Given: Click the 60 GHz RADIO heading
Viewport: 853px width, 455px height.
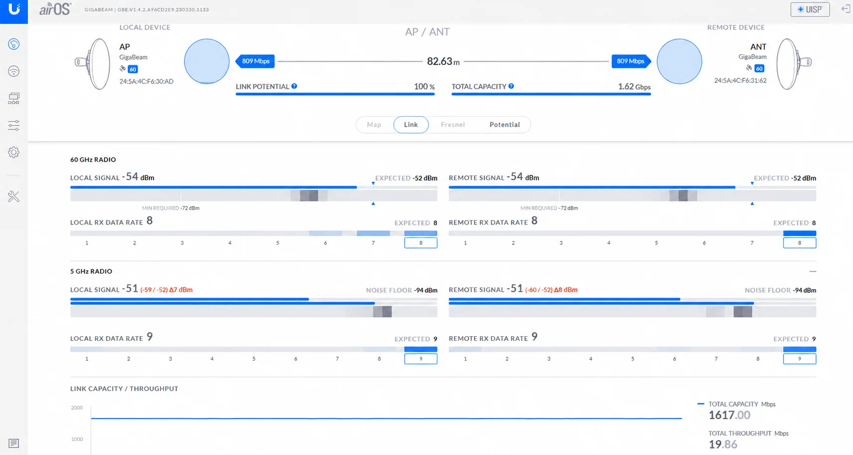Looking at the screenshot, I should pyautogui.click(x=93, y=159).
